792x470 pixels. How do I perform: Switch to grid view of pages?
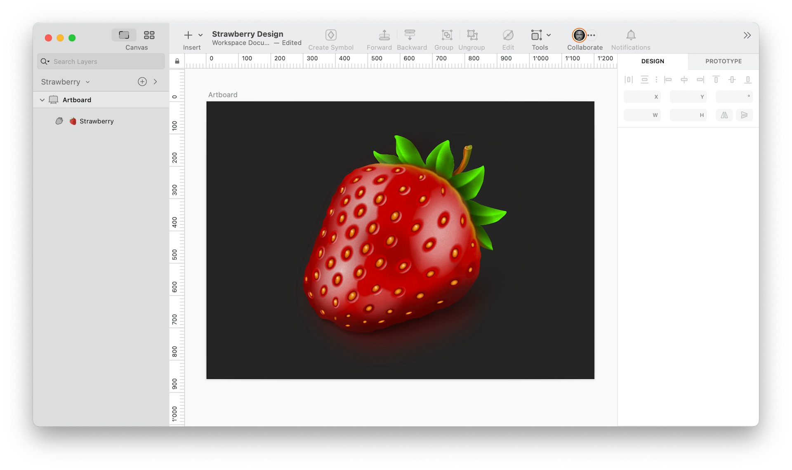pos(149,35)
